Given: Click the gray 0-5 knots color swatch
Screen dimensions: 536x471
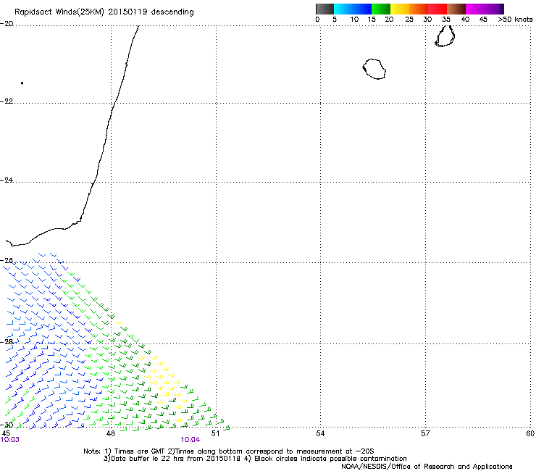Looking at the screenshot, I should point(324,9).
